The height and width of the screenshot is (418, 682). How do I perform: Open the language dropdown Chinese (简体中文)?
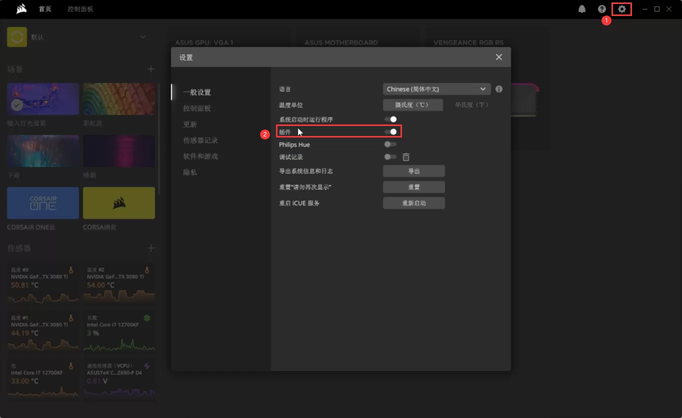(436, 89)
